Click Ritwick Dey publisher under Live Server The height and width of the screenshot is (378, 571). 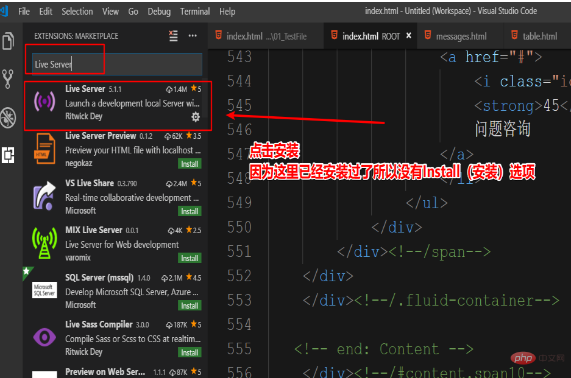(x=83, y=116)
